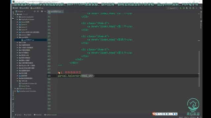Click the intention lightbulb on line 48
211x118 pixels.
tap(59, 72)
